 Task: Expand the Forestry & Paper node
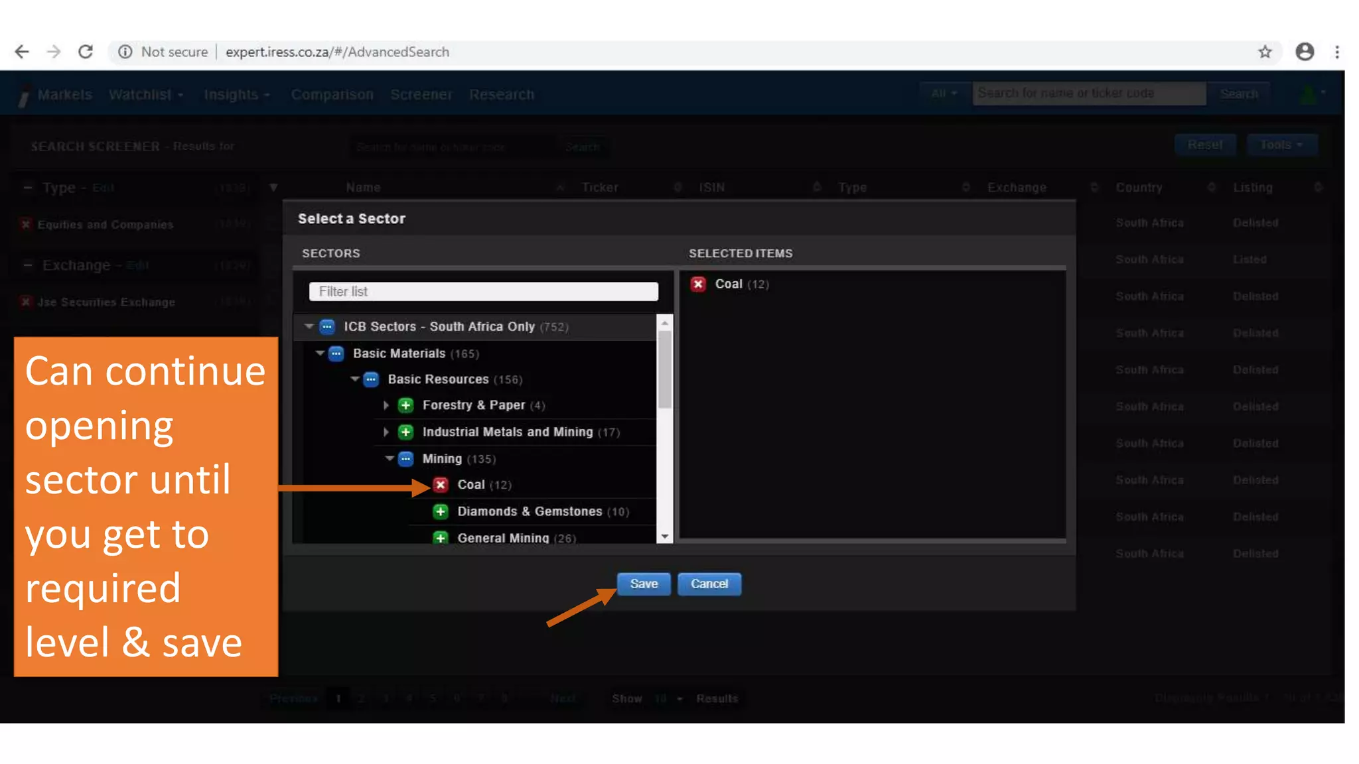click(386, 405)
